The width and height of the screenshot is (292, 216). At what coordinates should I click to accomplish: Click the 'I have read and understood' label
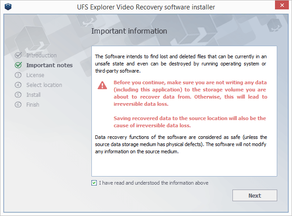coord(154,183)
